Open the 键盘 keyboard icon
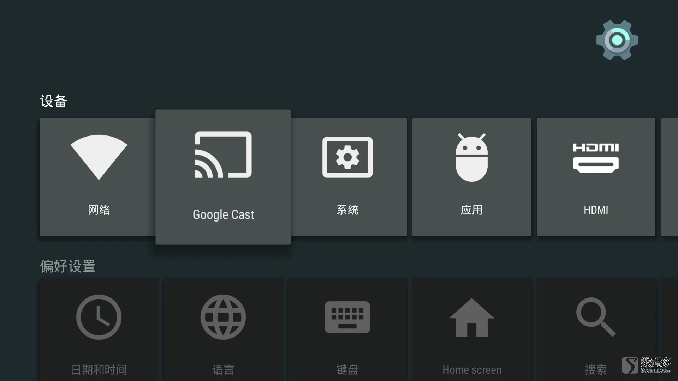The height and width of the screenshot is (381, 678). pos(347,317)
